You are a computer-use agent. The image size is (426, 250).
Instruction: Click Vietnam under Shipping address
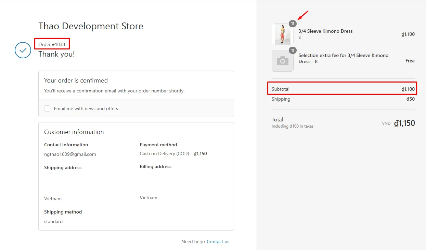tap(53, 198)
